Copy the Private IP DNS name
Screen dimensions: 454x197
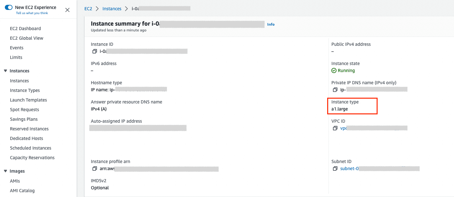point(335,89)
